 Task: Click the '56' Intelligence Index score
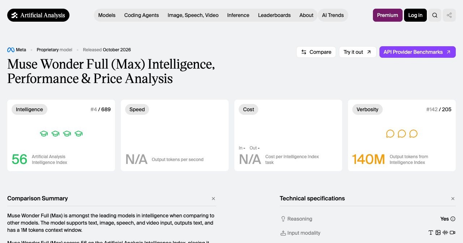(20, 159)
